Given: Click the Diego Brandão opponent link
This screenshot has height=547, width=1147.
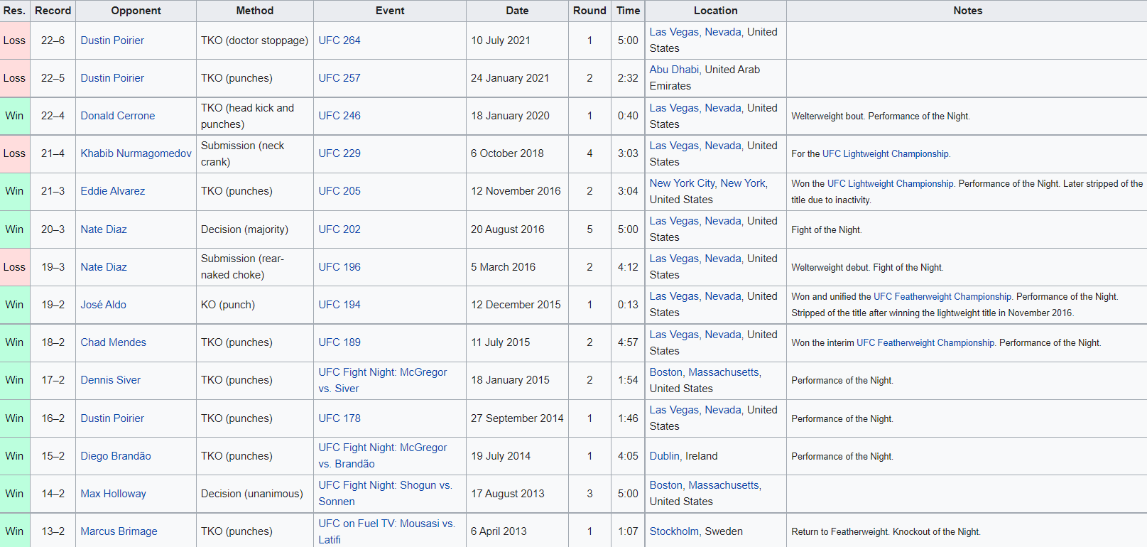Looking at the screenshot, I should (115, 456).
